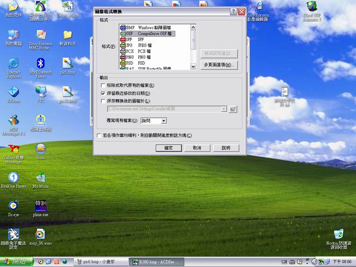The height and width of the screenshot is (267, 356).
Task: Launch the Kuro desktop application
Action: (x=41, y=152)
